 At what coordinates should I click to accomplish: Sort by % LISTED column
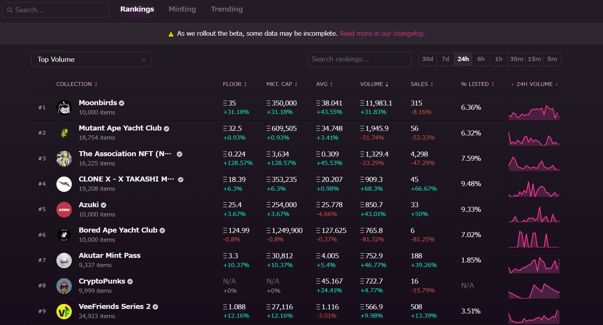pos(477,84)
